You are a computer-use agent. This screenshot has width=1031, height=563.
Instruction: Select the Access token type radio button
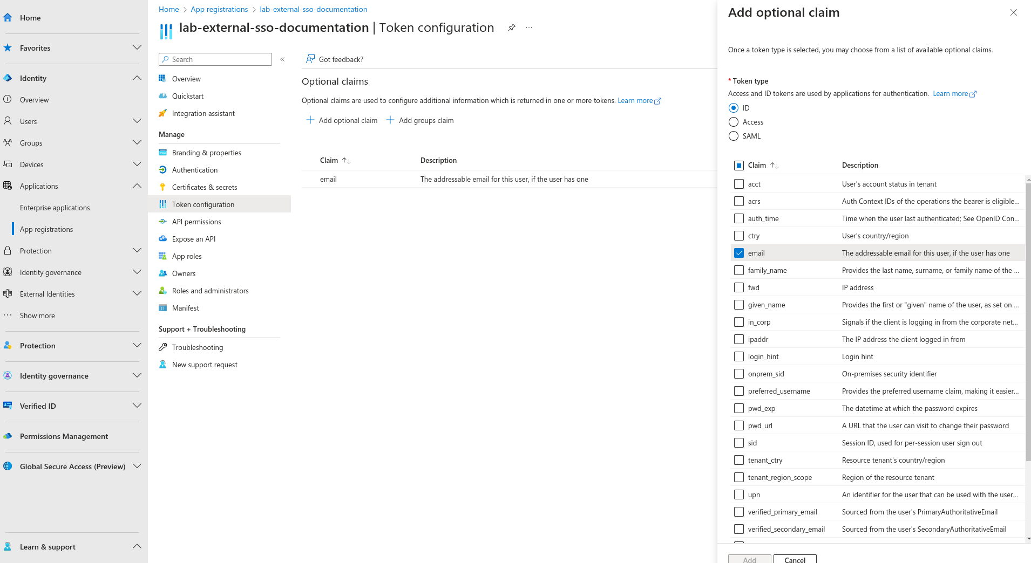coord(734,122)
